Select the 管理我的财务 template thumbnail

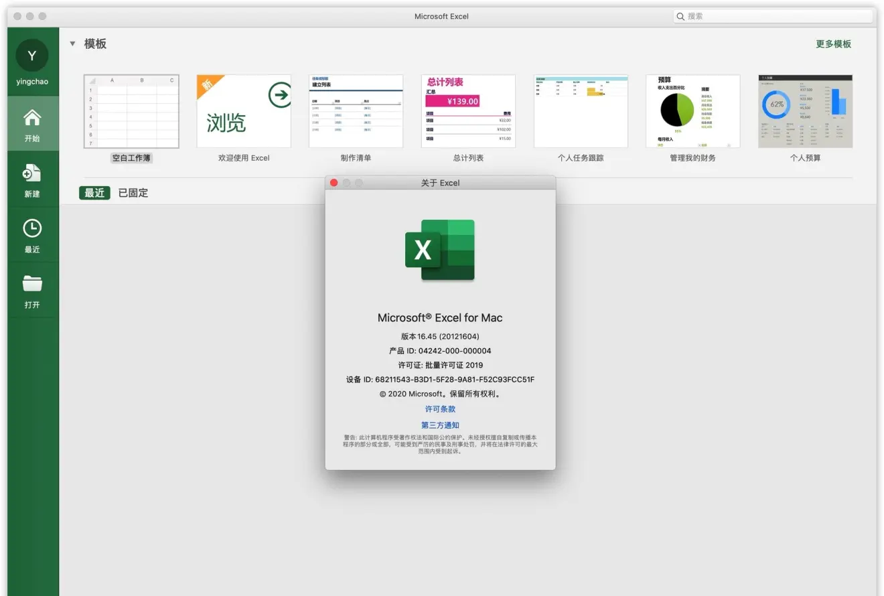tap(693, 111)
